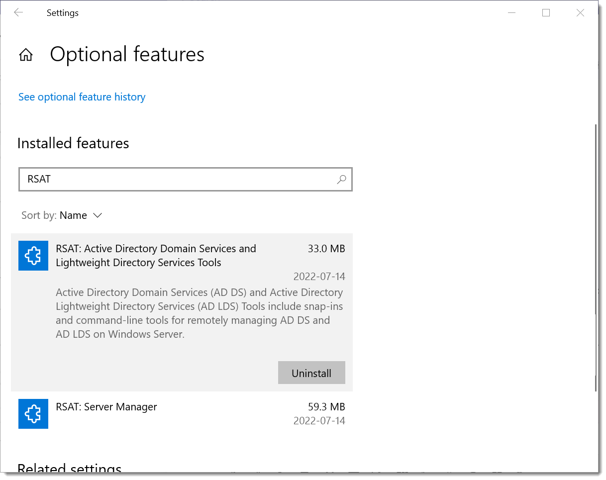This screenshot has height=480, width=606.
Task: Click the vertical scrollbar of the page
Action: click(596, 258)
